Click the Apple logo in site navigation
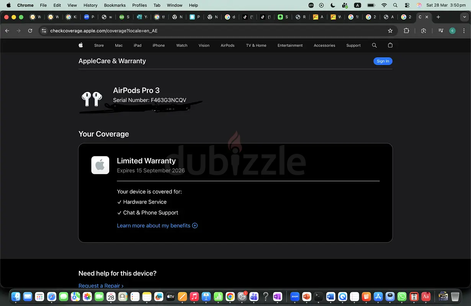This screenshot has width=471, height=306. 81,45
